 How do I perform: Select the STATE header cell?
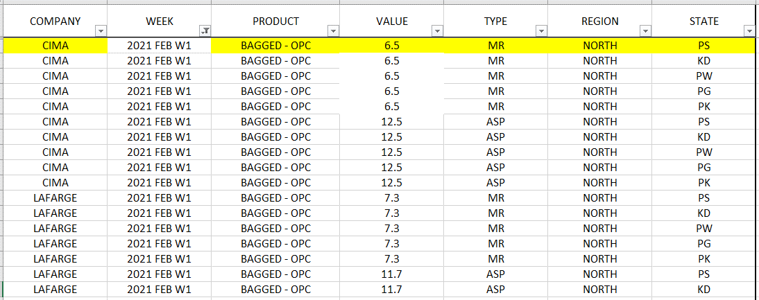(703, 21)
